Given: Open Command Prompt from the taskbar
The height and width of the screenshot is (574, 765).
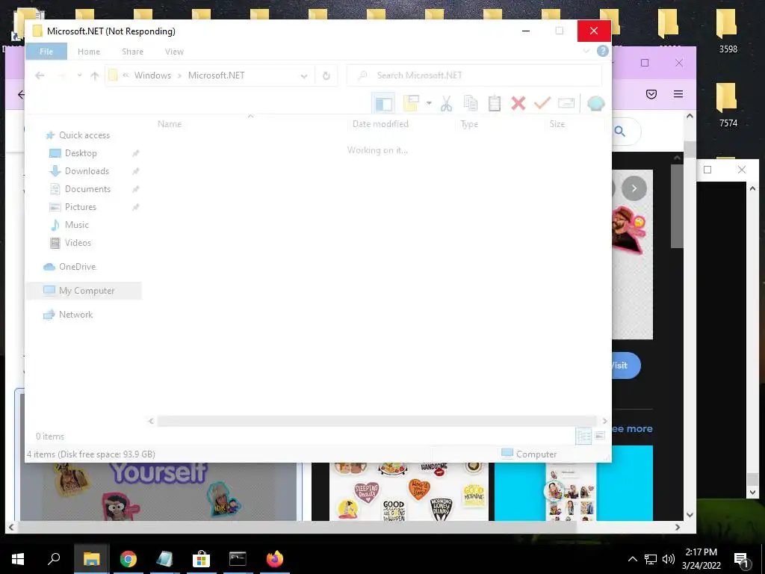Looking at the screenshot, I should [238, 559].
